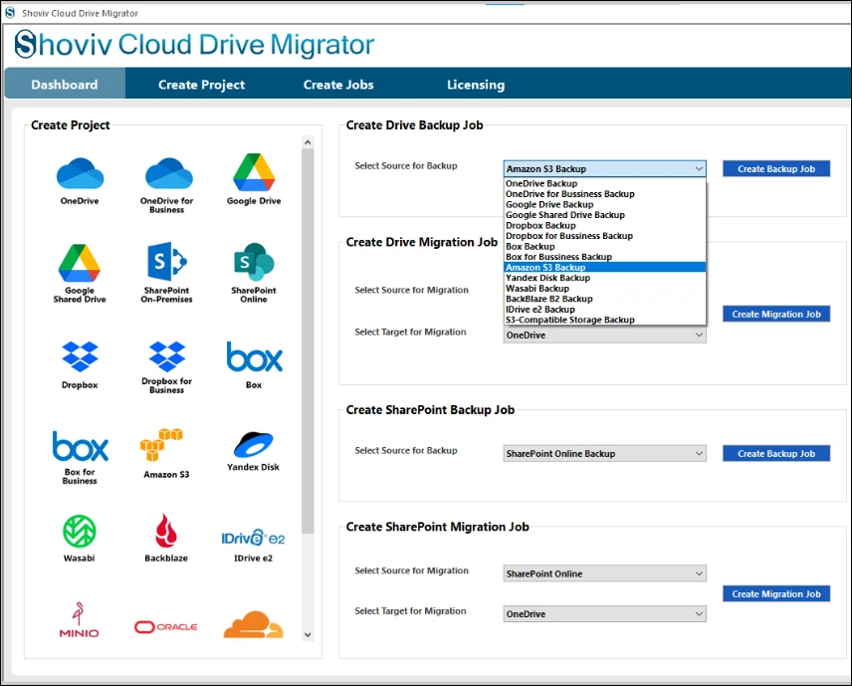Choose S3-Compatible Storage Backup option

(605, 320)
